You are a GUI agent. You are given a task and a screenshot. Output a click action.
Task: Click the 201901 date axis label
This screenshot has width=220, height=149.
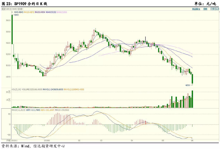47,141
